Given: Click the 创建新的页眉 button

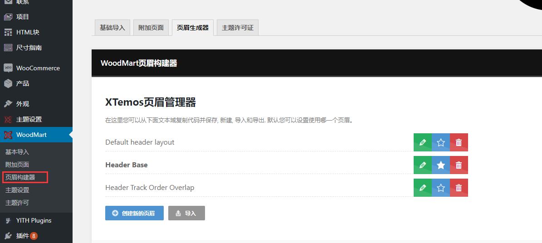Looking at the screenshot, I should coord(134,213).
